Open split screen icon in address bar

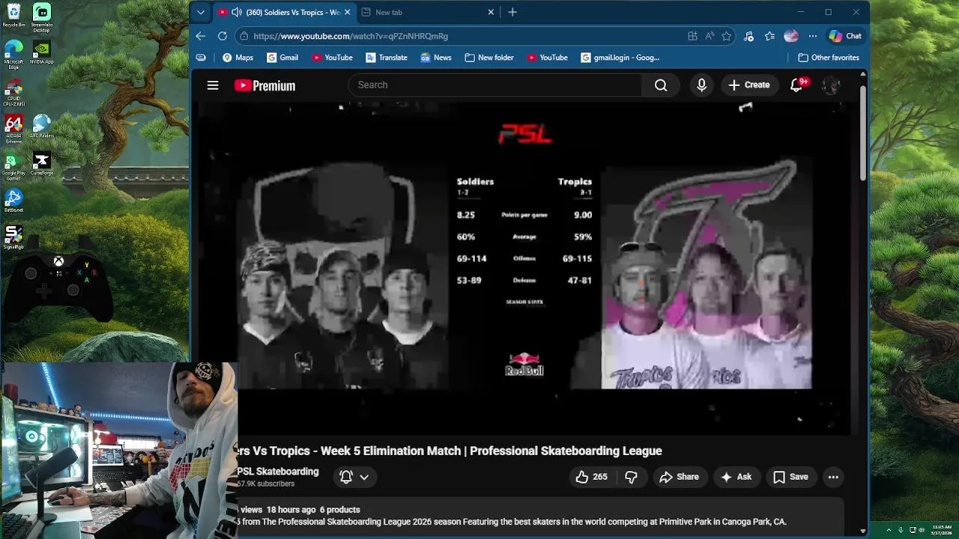tap(693, 36)
